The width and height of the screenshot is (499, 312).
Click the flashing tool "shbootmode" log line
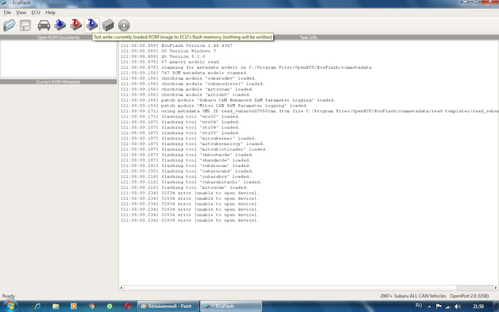[187, 155]
